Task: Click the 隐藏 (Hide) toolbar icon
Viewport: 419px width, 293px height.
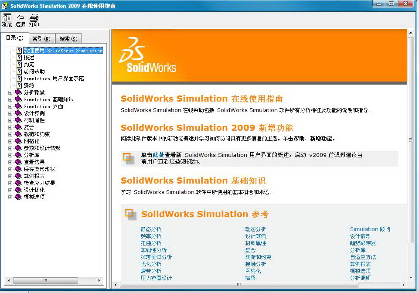Action: [x=7, y=20]
